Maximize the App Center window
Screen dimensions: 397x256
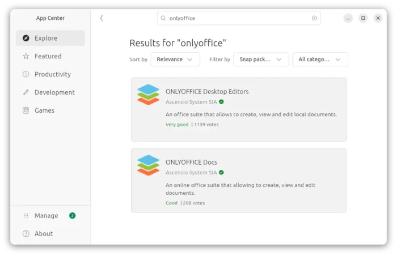coord(363,18)
